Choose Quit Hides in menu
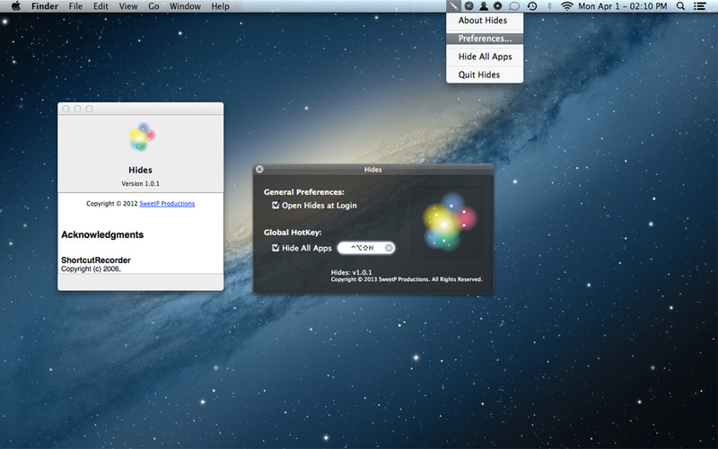Viewport: 718px width, 449px height. point(485,75)
